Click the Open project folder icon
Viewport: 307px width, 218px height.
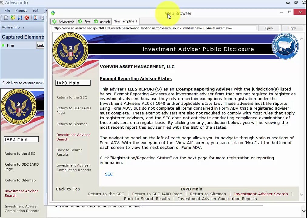click(x=13, y=18)
